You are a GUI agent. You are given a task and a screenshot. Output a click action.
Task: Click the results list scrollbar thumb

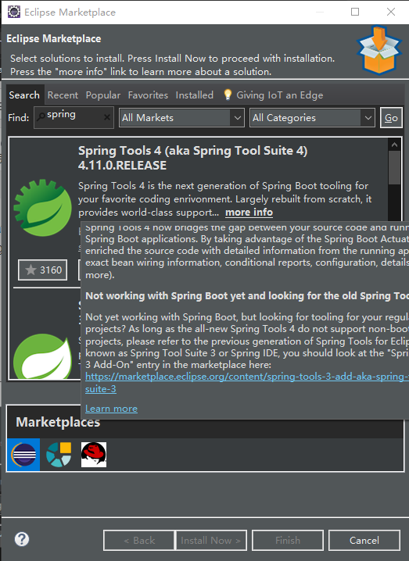(x=394, y=167)
